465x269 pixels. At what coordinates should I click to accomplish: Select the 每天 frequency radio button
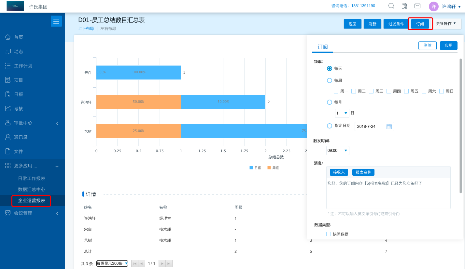(330, 68)
